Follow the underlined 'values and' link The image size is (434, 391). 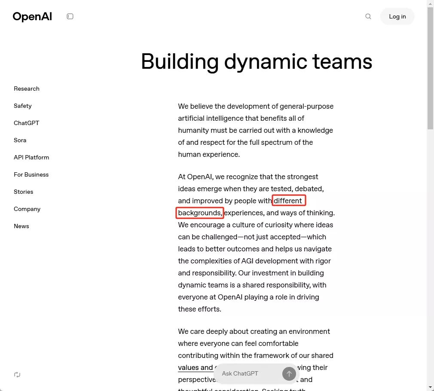point(196,367)
